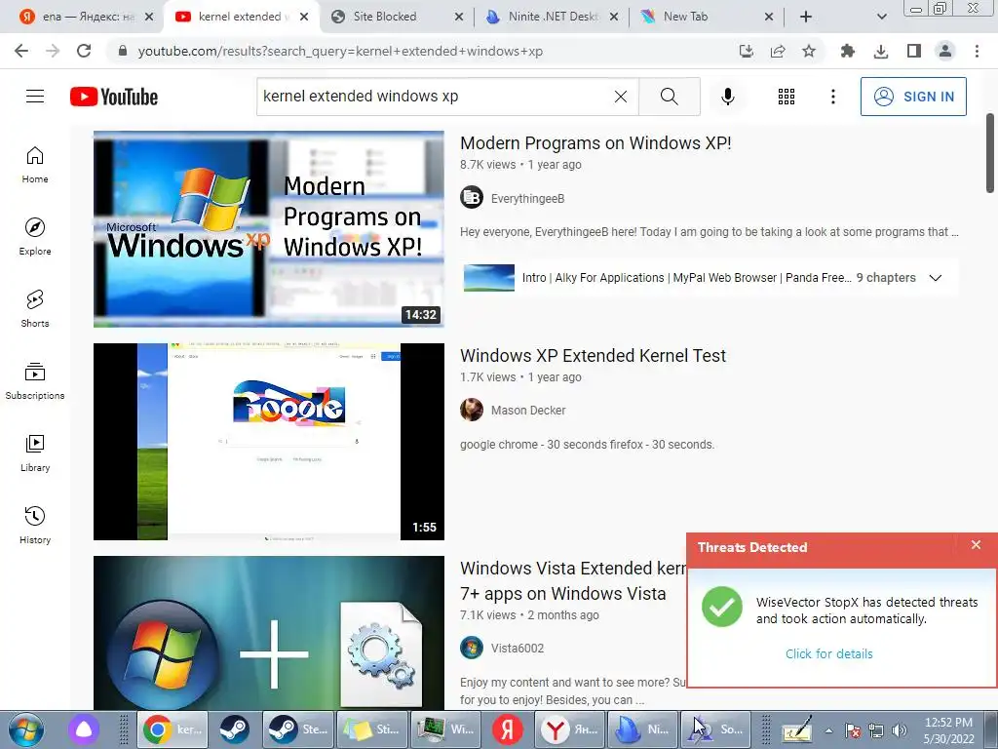Go to the YouTube logo home link
Screen dimensions: 998x749
point(114,97)
